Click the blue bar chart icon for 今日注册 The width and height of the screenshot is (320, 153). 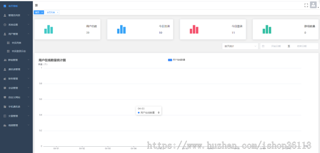coord(122,29)
